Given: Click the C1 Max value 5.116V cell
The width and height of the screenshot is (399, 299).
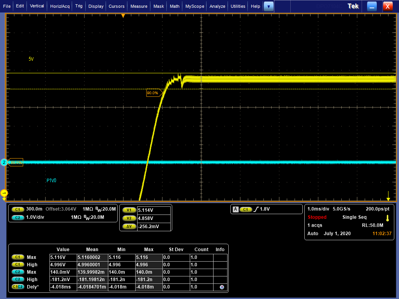Looking at the screenshot, I should point(63,257).
